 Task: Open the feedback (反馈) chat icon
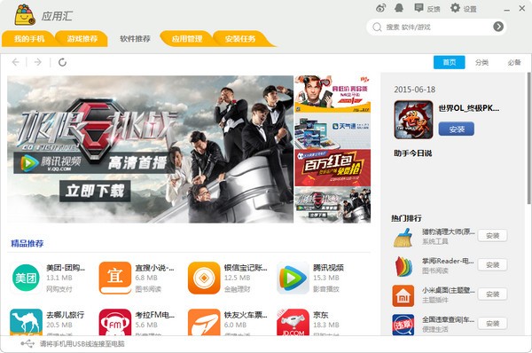point(419,8)
